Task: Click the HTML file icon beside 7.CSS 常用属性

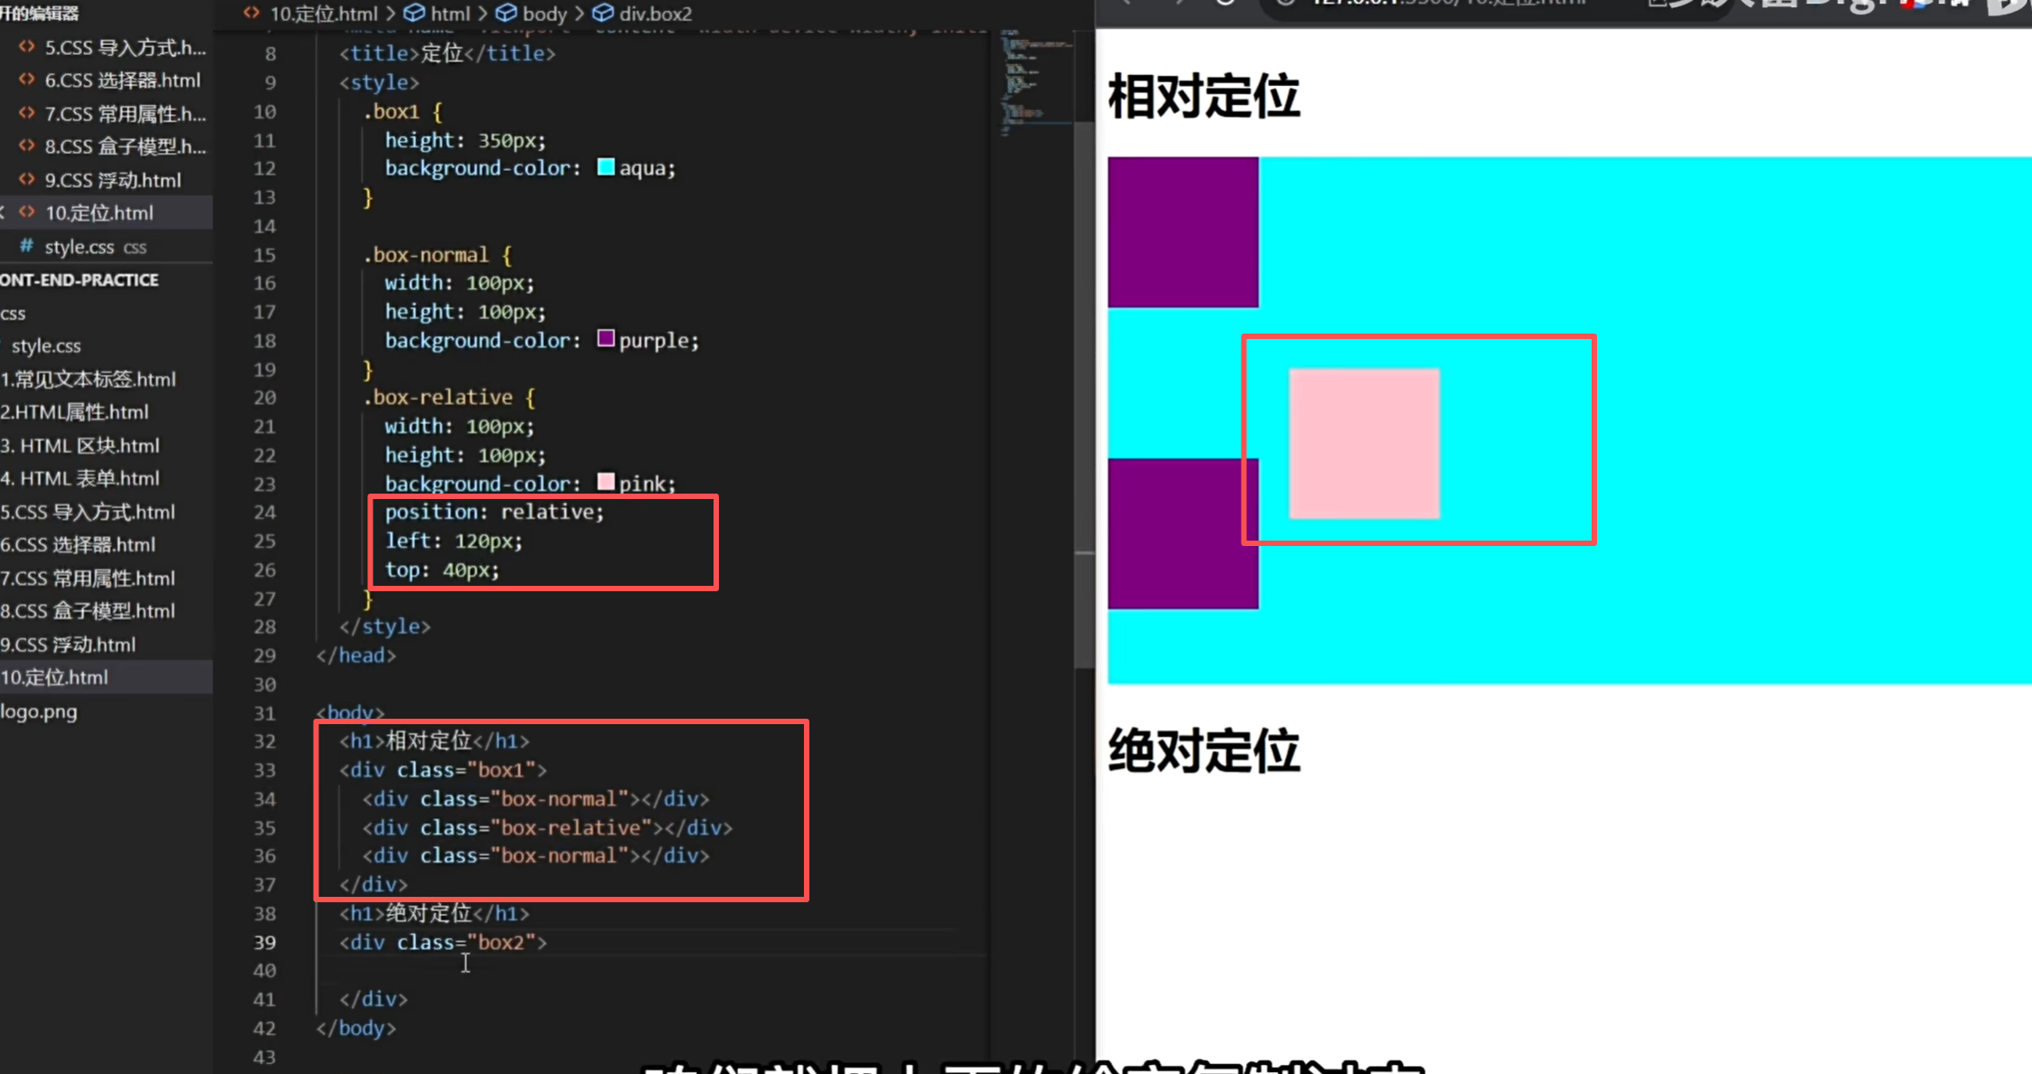Action: pos(27,113)
